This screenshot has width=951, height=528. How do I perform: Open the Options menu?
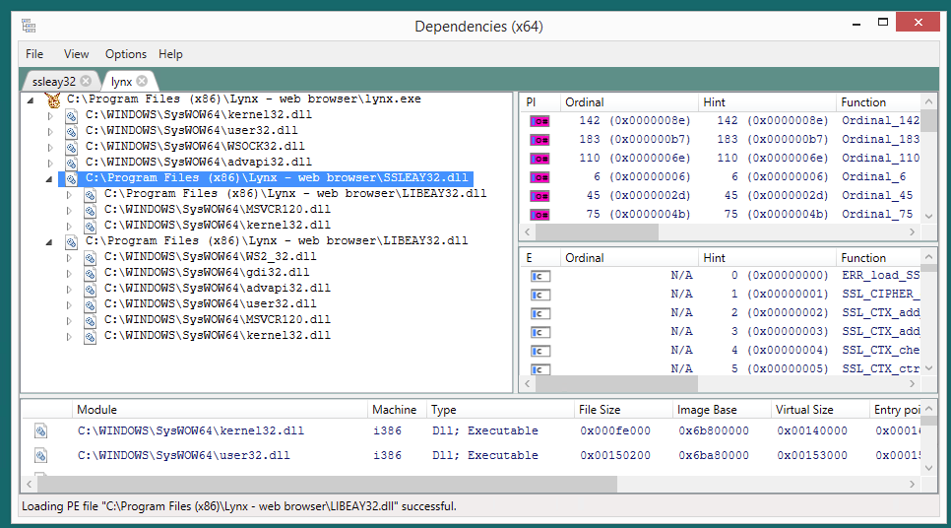pos(125,54)
